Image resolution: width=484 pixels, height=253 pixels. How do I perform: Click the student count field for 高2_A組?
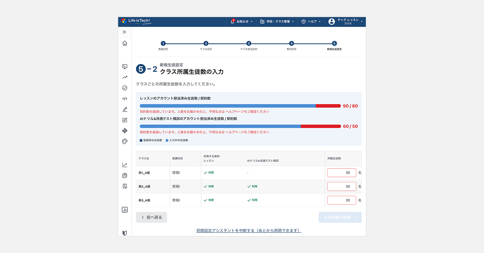(x=342, y=186)
